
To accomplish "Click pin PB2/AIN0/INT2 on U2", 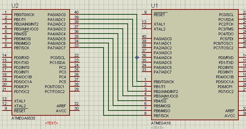I will 26,24.
